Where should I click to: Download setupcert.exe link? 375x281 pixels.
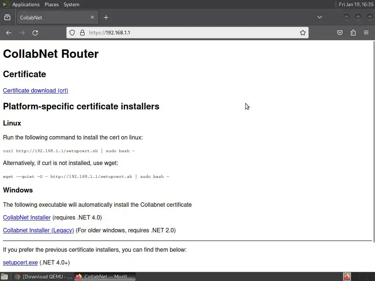tap(21, 262)
